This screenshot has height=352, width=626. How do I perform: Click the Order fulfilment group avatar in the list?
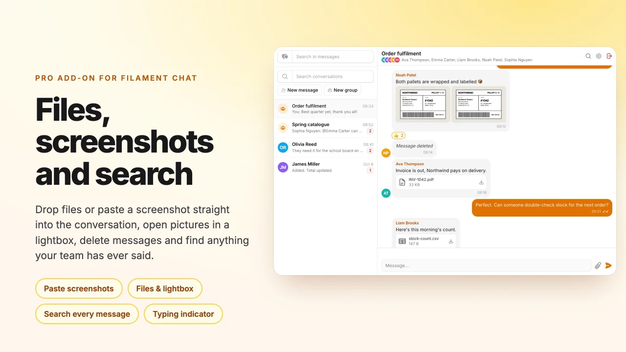283,109
